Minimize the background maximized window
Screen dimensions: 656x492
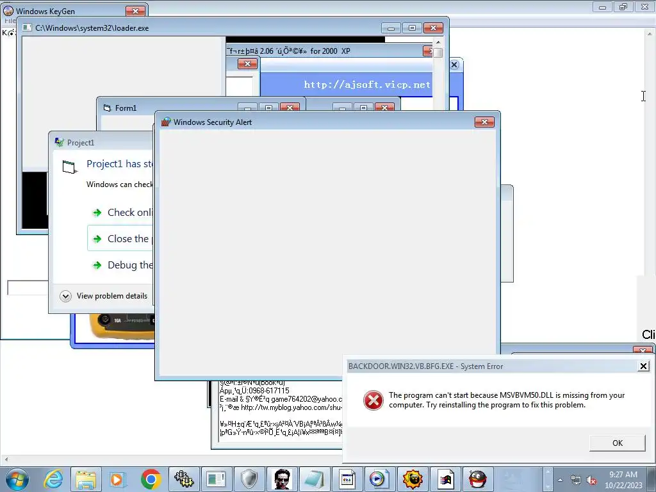tap(602, 6)
